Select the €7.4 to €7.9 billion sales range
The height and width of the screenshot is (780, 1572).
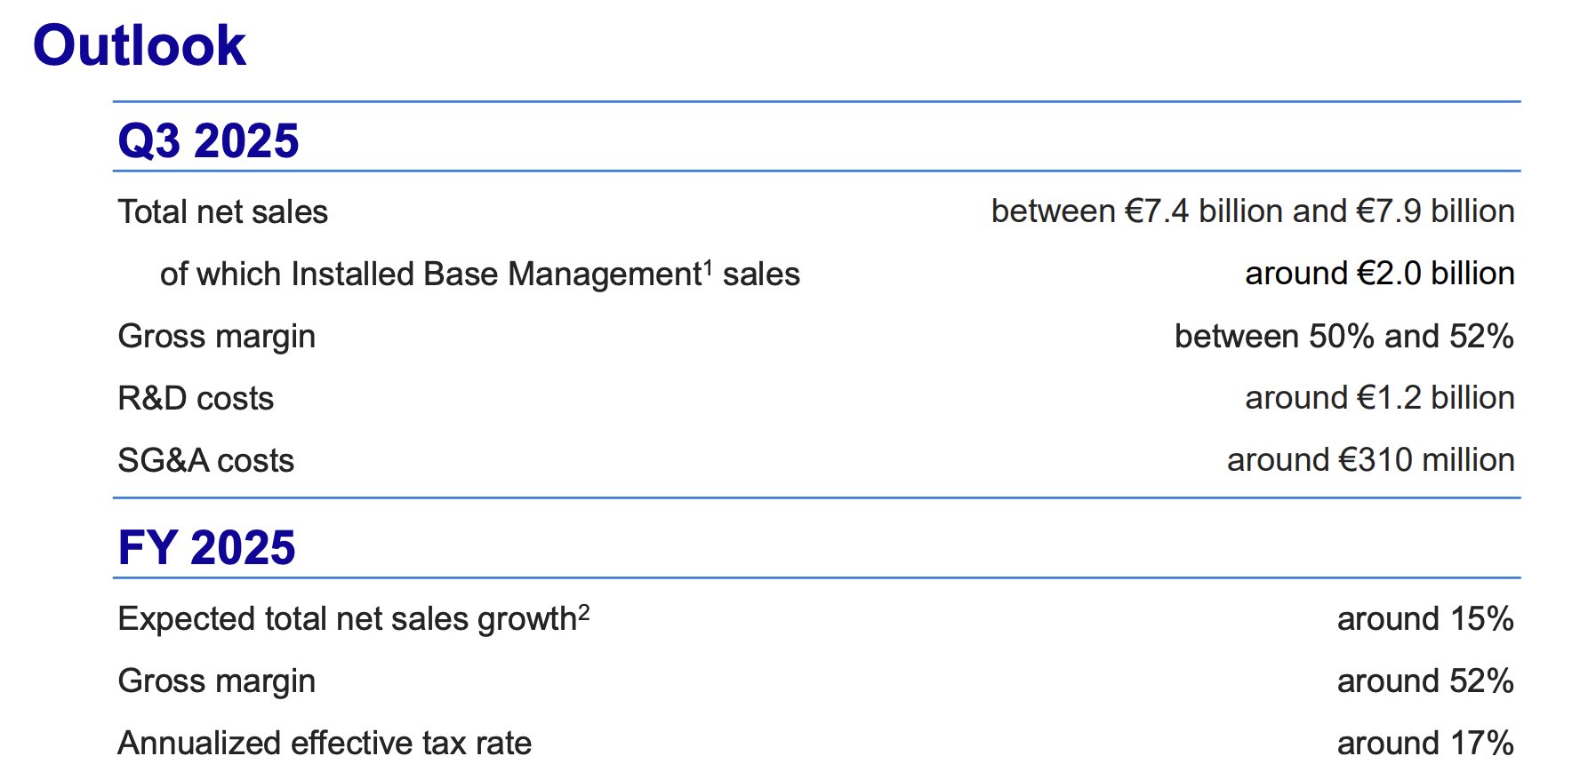1252,211
